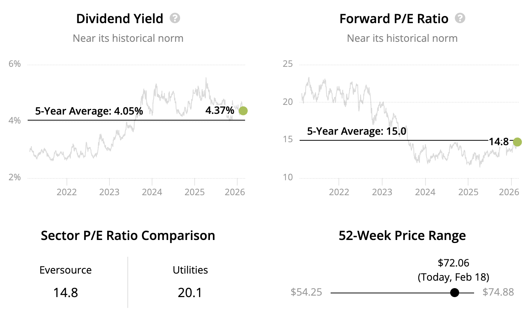Click 2023 on the Forward P/E chart axis
The image size is (529, 315).
(x=382, y=192)
